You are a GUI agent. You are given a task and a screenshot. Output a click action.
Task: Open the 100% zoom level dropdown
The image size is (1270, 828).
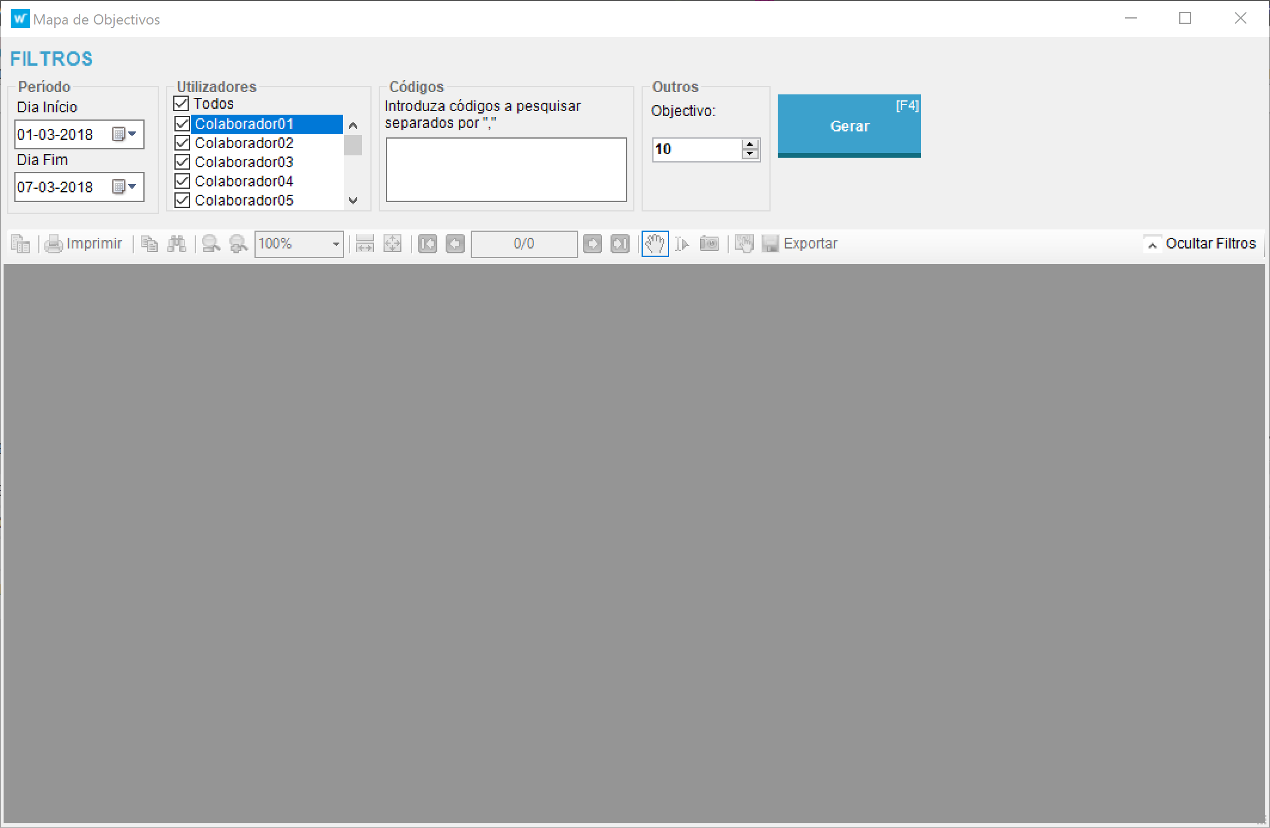point(336,244)
